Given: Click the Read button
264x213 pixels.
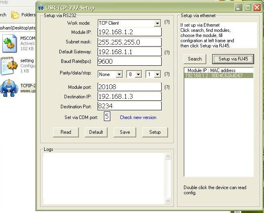Looking at the screenshot, I should (66, 132).
